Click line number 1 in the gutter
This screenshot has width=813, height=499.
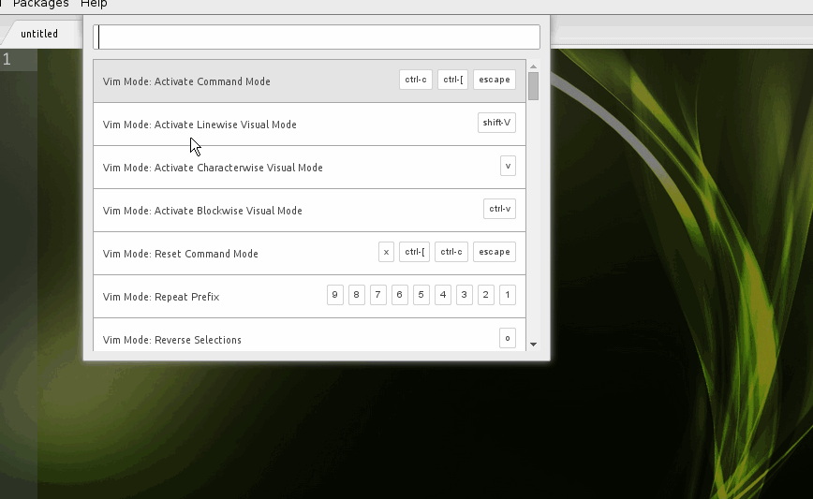[7, 59]
